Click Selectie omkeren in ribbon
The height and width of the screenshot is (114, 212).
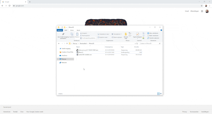153,38
